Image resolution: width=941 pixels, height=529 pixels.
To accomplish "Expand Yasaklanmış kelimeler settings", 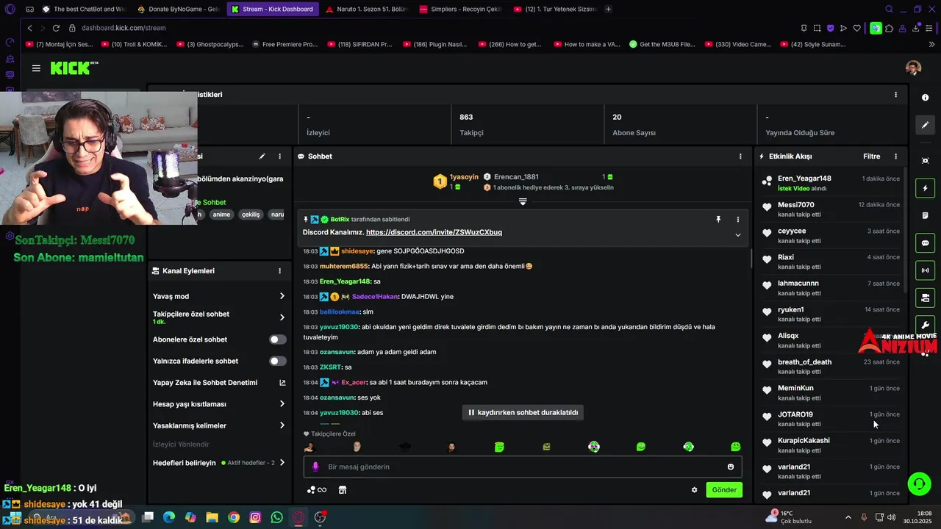I will click(x=282, y=425).
